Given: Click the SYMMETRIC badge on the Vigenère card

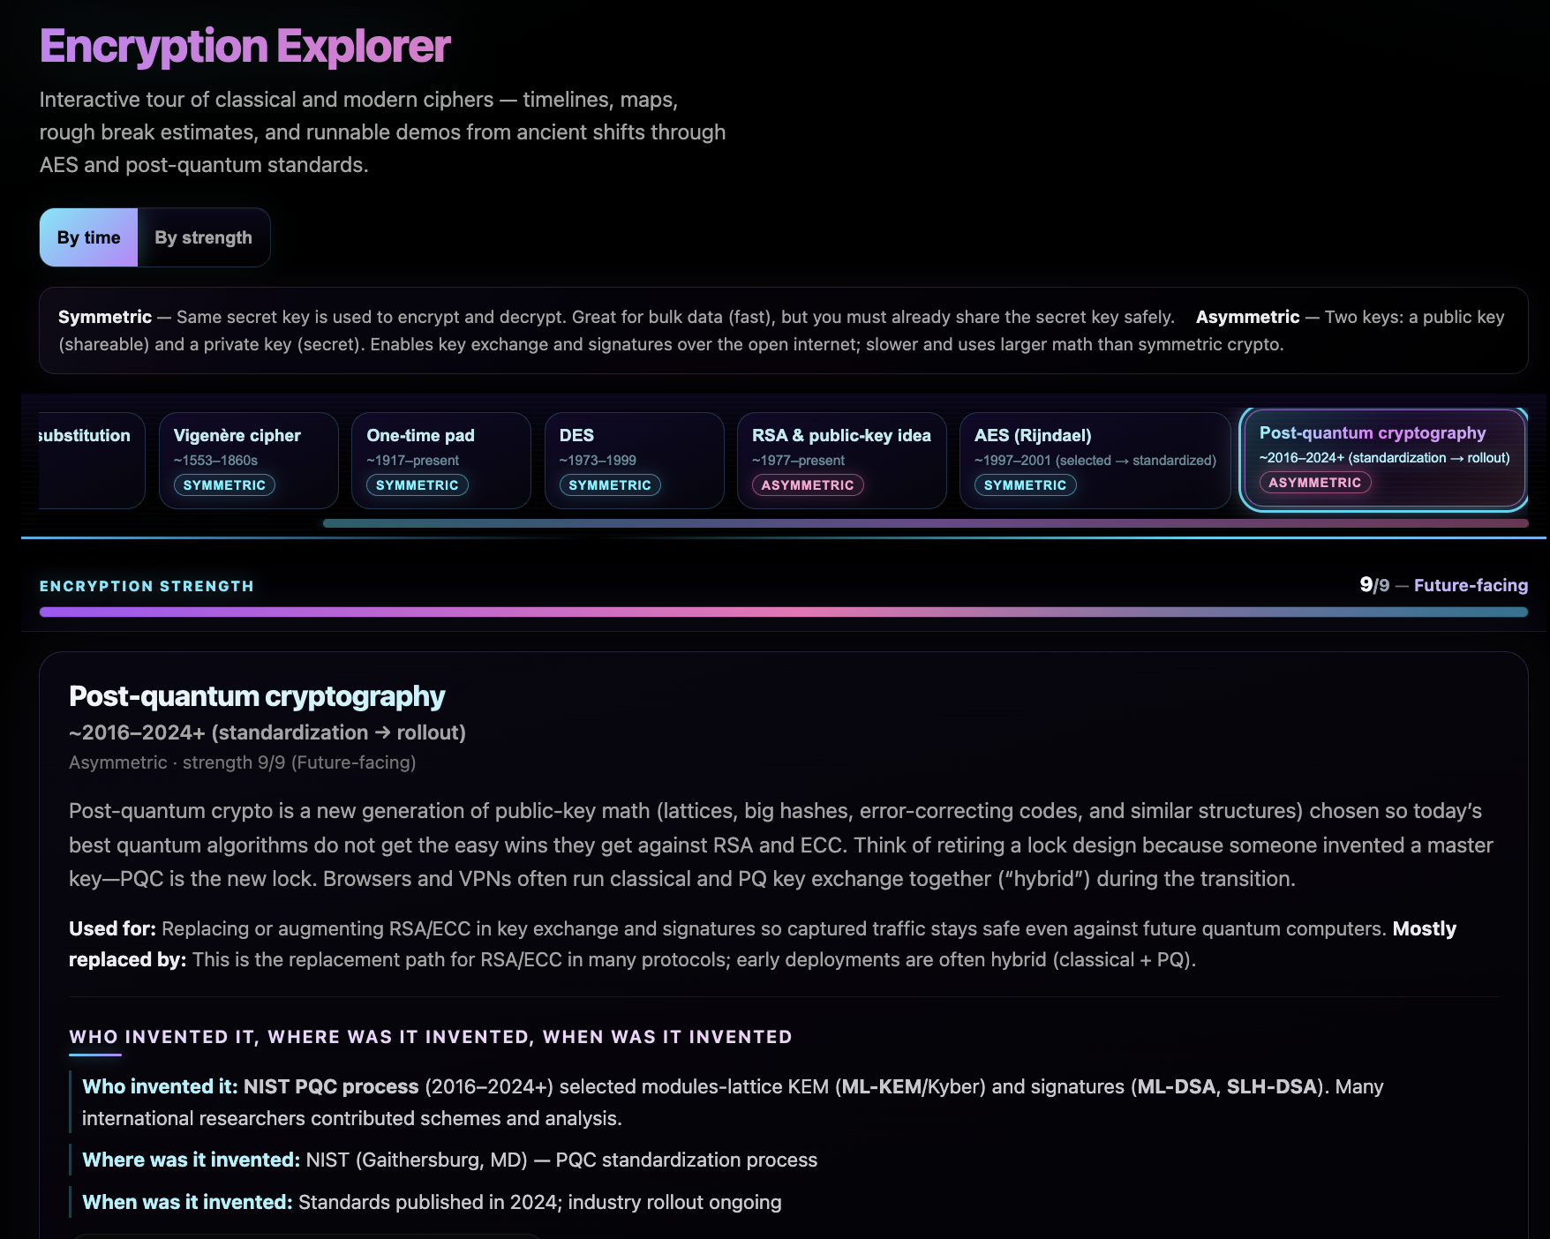Looking at the screenshot, I should 223,484.
